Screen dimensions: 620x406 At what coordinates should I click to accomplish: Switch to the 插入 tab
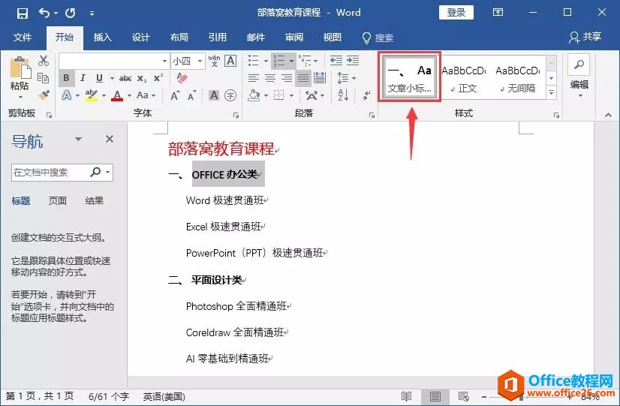102,38
